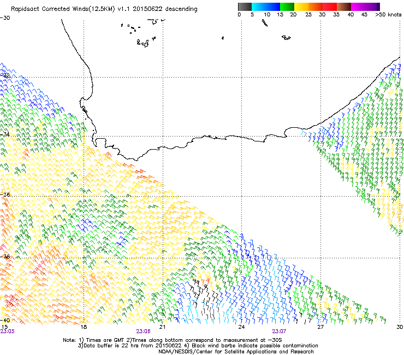Click the '>50 knots' legend label
This screenshot has height=355, width=404.
click(388, 15)
